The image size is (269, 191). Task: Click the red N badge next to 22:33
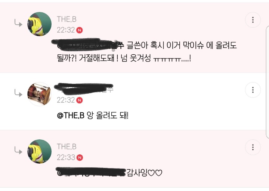point(80,157)
